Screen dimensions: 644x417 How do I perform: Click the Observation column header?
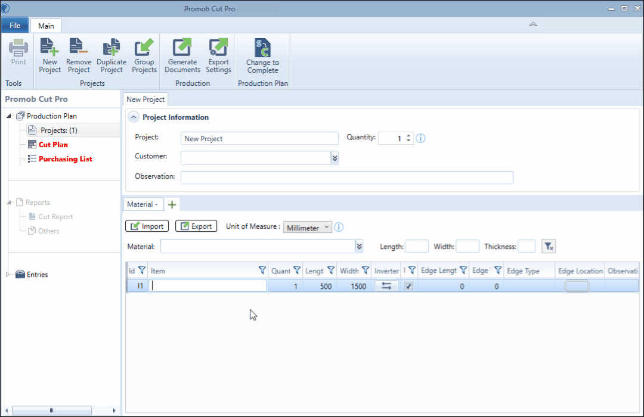(x=623, y=271)
